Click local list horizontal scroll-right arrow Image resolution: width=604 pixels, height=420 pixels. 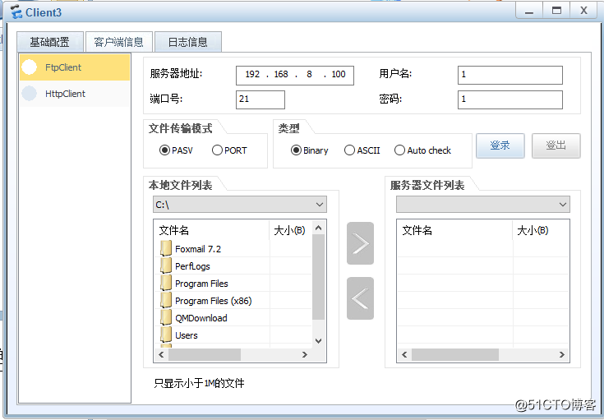coord(305,354)
